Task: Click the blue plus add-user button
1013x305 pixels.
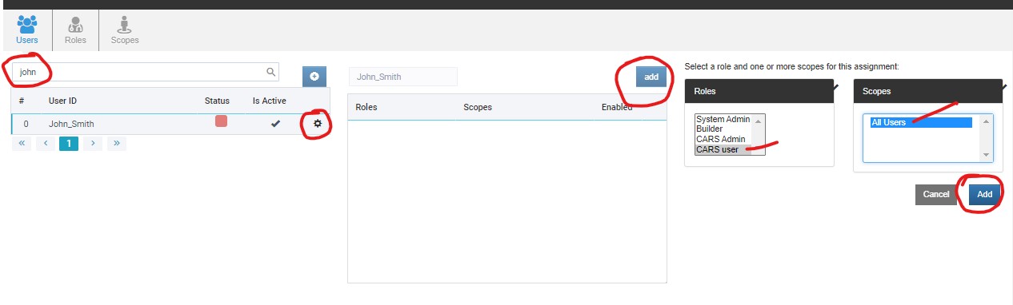Action: tap(314, 76)
